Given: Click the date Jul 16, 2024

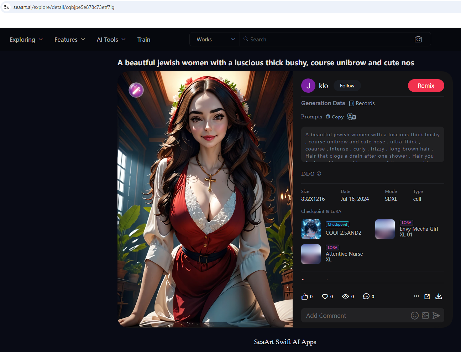Looking at the screenshot, I should click(355, 199).
